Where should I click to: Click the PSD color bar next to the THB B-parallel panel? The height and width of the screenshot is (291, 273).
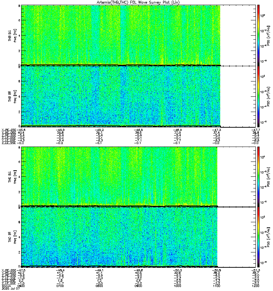258,96
